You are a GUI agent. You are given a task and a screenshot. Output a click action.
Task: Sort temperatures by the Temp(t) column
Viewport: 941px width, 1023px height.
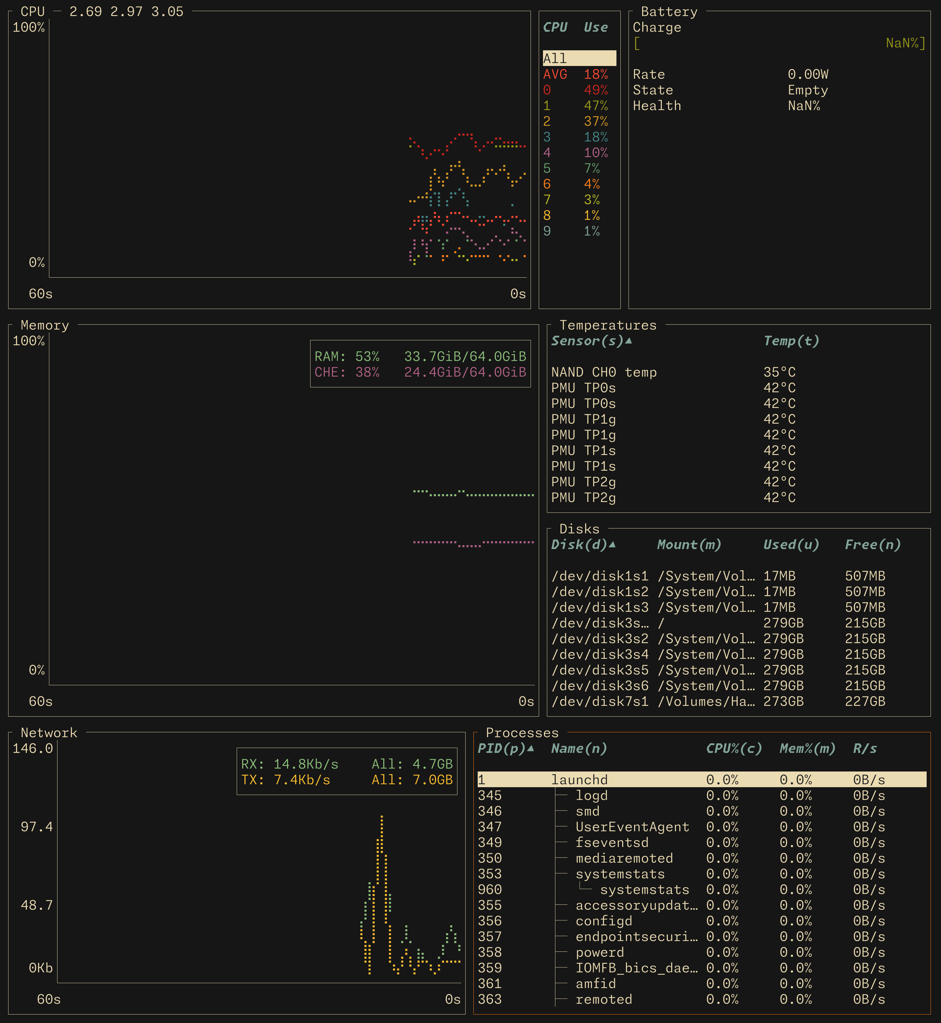tap(791, 341)
